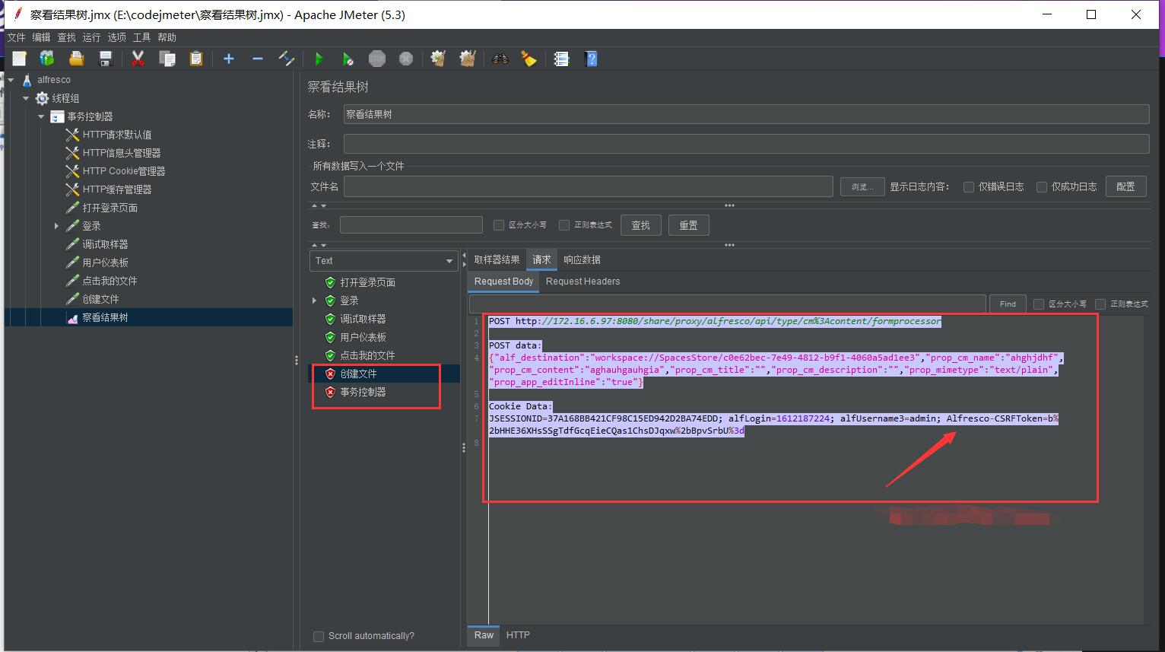1165x652 pixels.
Task: Switch to the Request Headers tab
Action: point(582,281)
